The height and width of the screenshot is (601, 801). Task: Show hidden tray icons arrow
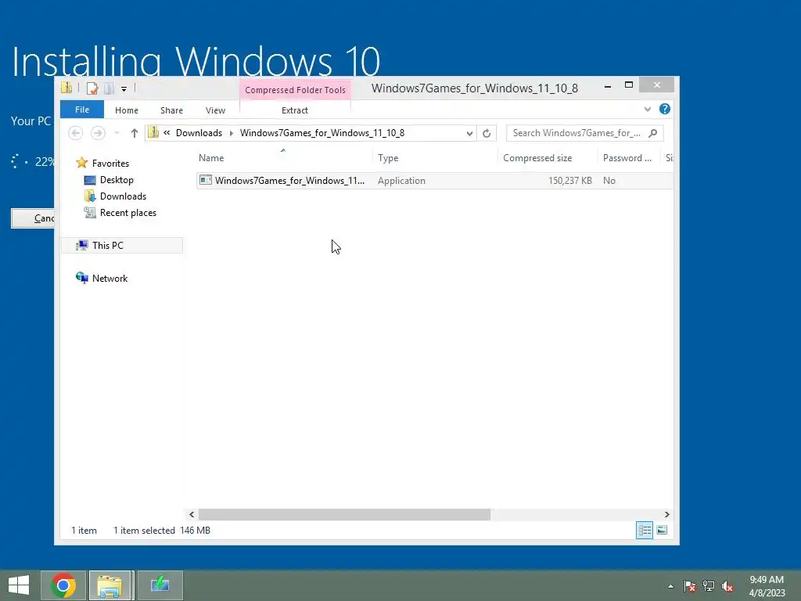pyautogui.click(x=670, y=586)
